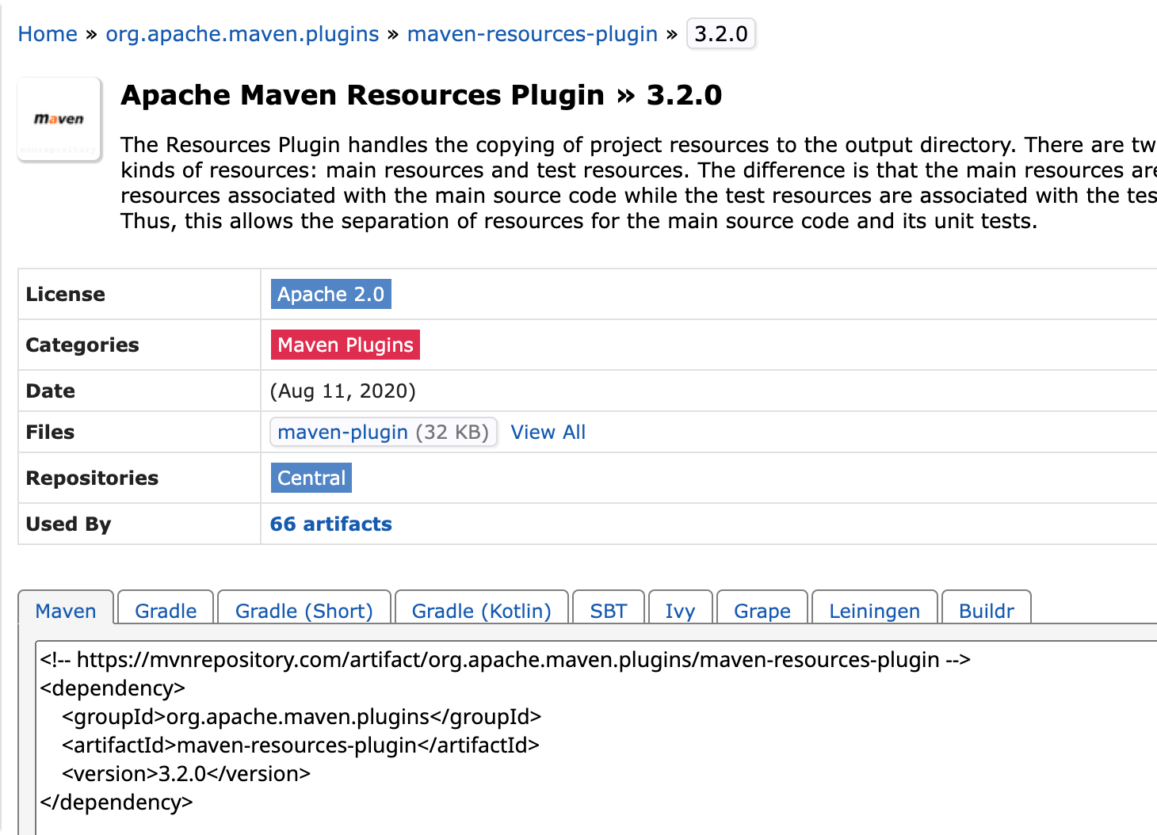Viewport: 1157px width, 835px height.
Task: Open the Maven Plugins category tag
Action: pyautogui.click(x=346, y=345)
